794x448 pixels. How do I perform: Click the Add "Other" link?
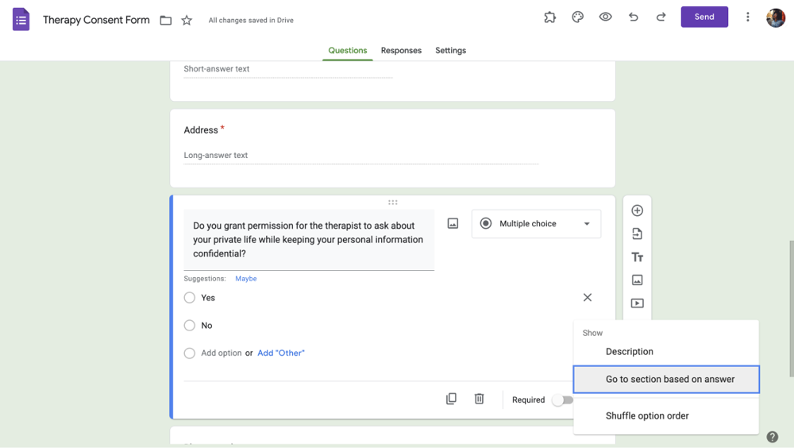pos(281,353)
